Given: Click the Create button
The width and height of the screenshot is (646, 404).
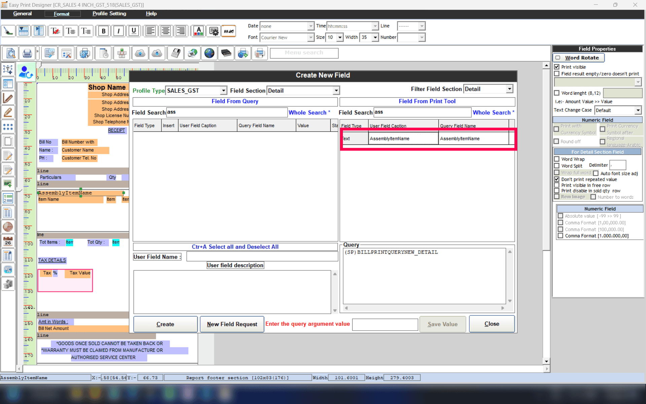Looking at the screenshot, I should click(x=165, y=324).
